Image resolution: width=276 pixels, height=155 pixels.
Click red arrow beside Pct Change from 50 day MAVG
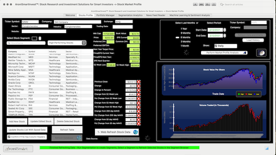[139, 124]
